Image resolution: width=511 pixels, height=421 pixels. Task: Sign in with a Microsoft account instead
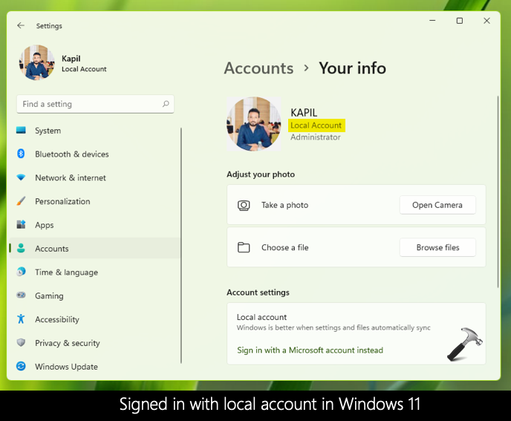coord(310,350)
